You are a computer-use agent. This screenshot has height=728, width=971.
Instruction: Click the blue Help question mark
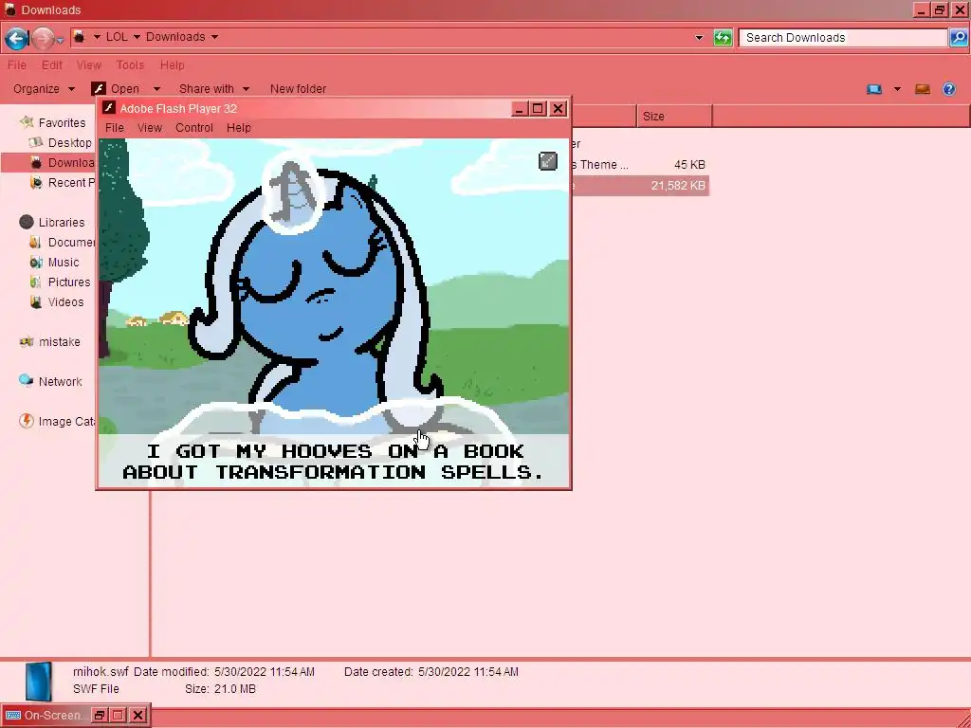(x=948, y=89)
